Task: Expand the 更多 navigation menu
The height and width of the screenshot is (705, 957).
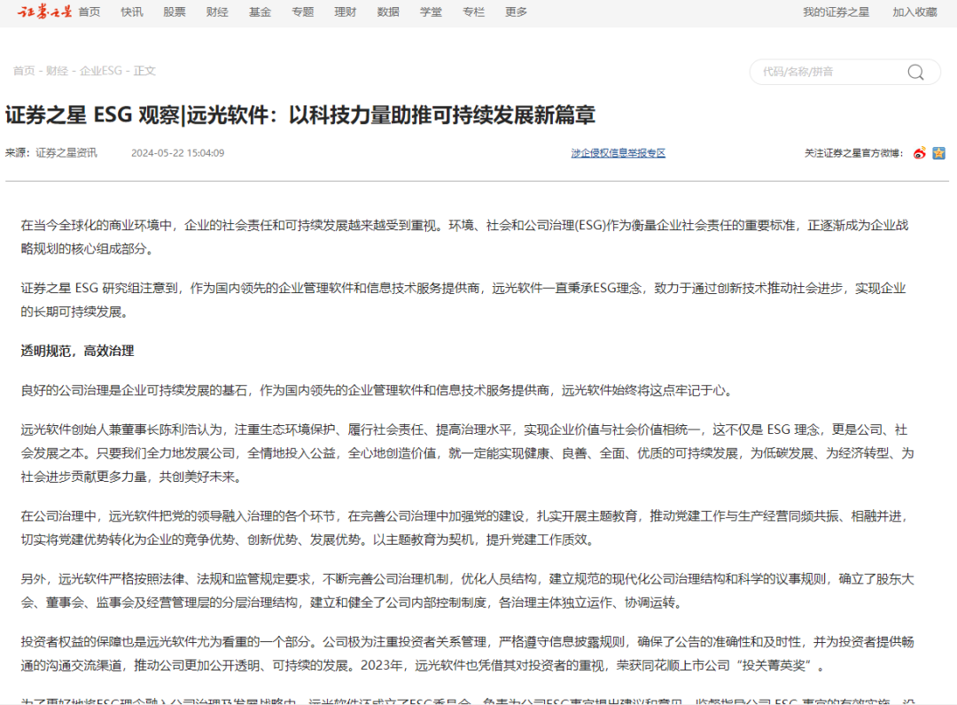Action: click(515, 12)
